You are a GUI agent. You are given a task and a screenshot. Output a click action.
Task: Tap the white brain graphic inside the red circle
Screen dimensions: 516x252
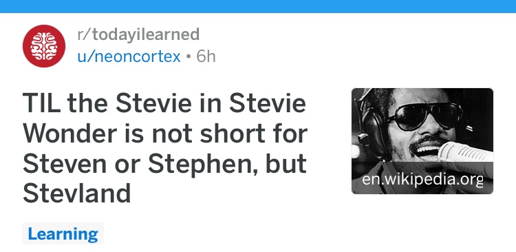(44, 46)
